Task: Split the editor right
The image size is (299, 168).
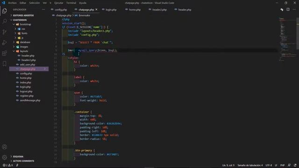Action: pyautogui.click(x=288, y=9)
